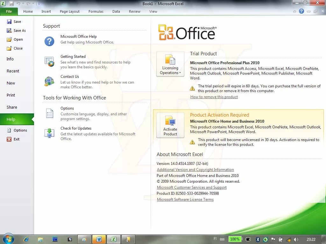
Task: Click the File tab
Action: click(9, 11)
